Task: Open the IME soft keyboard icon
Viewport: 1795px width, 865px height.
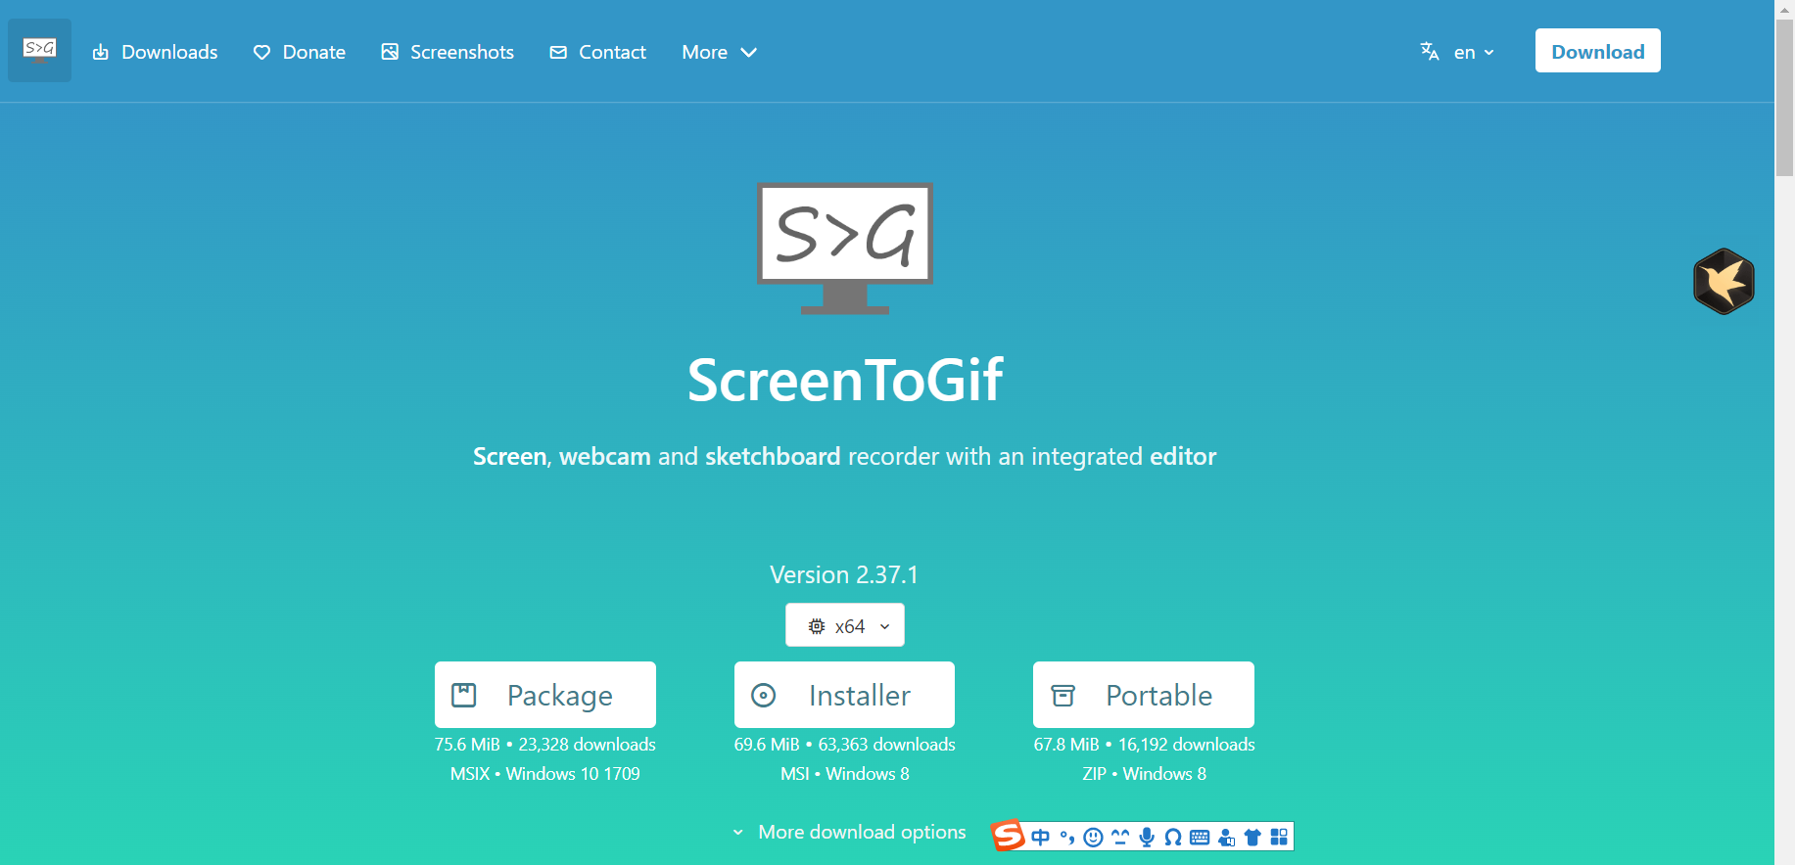Action: coord(1200,837)
